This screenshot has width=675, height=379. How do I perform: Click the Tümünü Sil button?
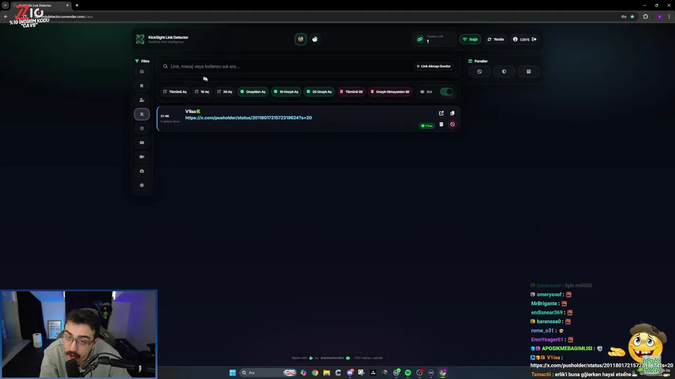351,92
